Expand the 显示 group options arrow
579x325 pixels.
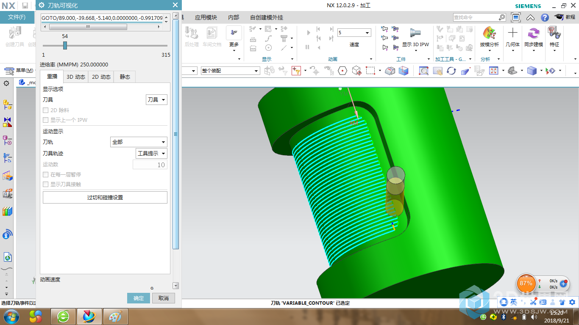click(292, 59)
